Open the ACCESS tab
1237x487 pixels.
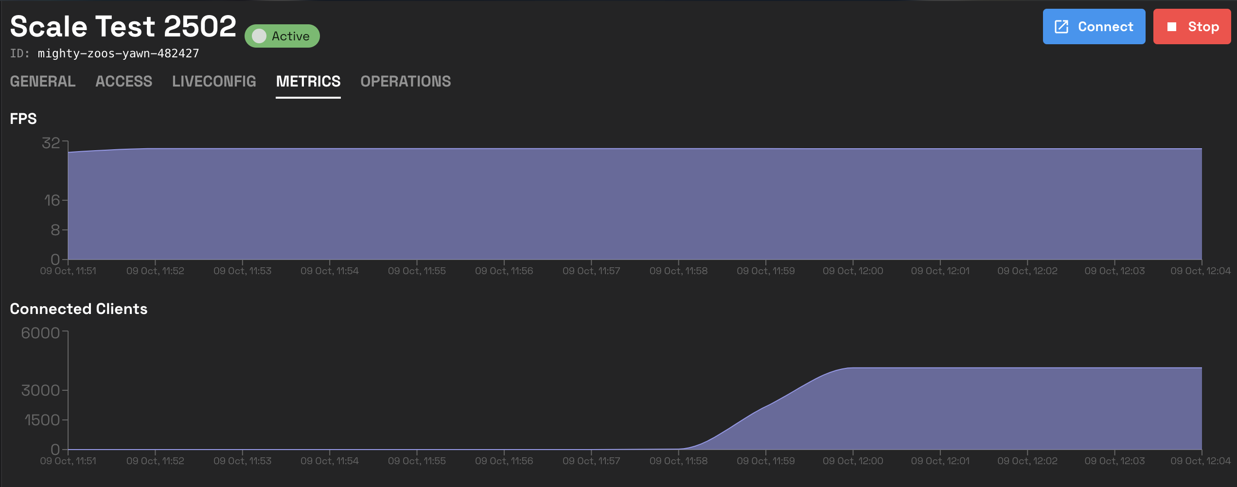pyautogui.click(x=124, y=81)
